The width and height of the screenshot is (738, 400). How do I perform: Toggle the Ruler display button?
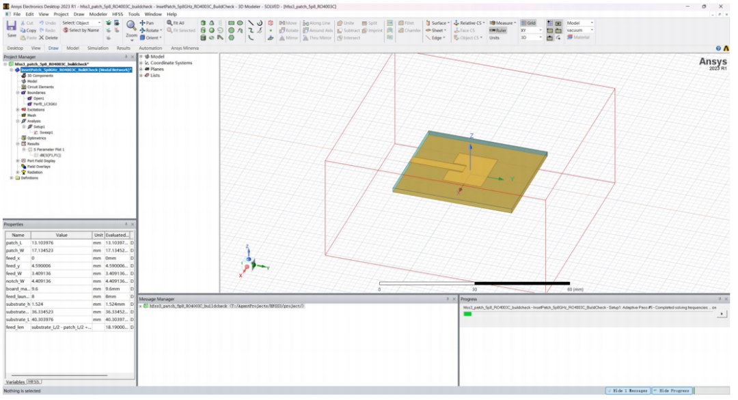(497, 30)
